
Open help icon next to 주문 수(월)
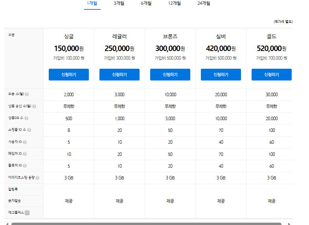pyautogui.click(x=27, y=94)
